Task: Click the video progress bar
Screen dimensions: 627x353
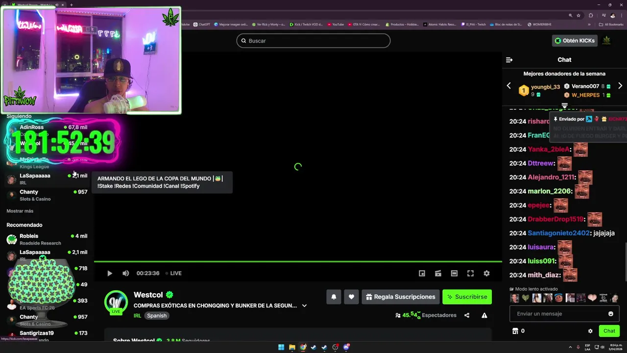Action: pyautogui.click(x=298, y=262)
